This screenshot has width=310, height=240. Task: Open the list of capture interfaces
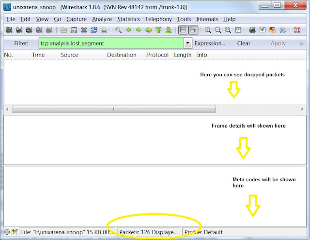click(9, 30)
